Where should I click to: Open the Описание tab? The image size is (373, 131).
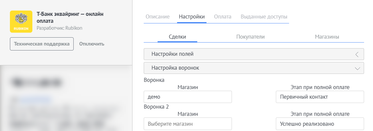[x=158, y=17]
